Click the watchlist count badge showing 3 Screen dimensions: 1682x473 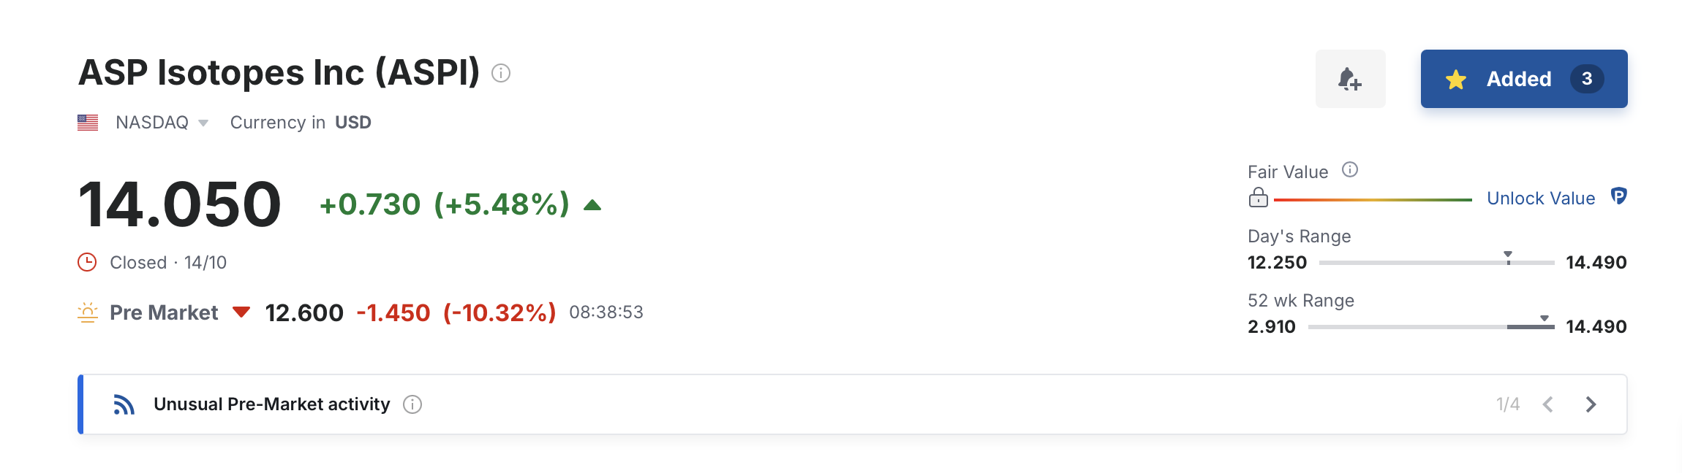[1587, 79]
